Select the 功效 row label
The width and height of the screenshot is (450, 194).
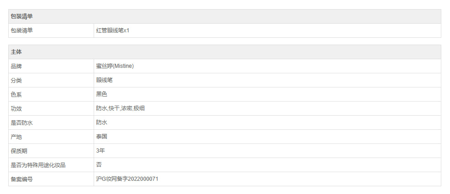coord(16,108)
